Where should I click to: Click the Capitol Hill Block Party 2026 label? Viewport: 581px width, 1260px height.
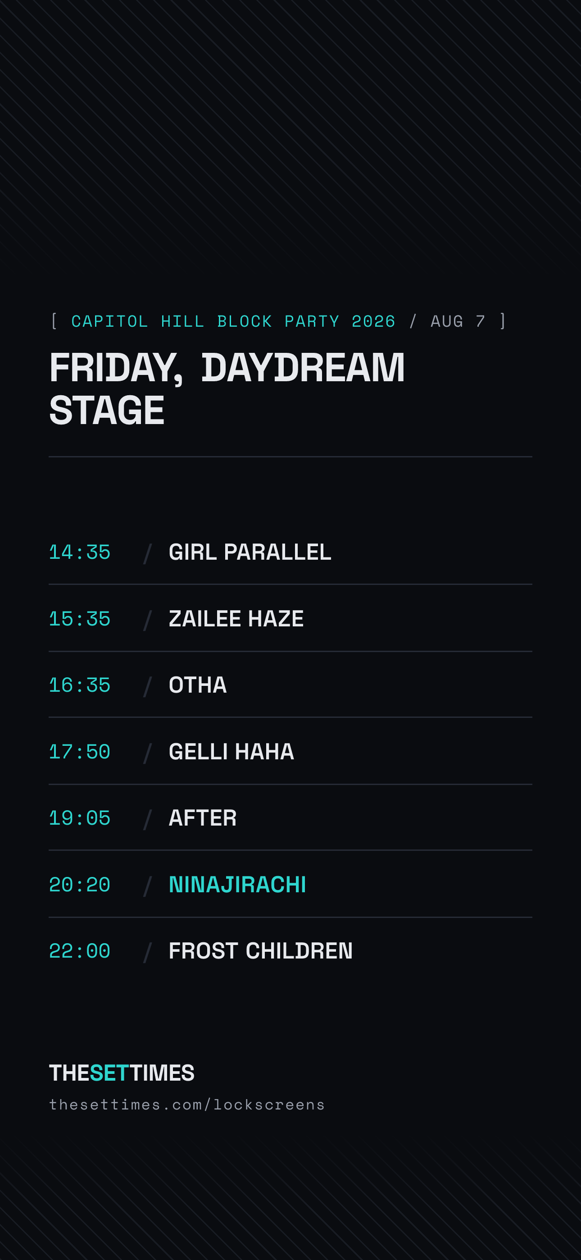point(233,321)
